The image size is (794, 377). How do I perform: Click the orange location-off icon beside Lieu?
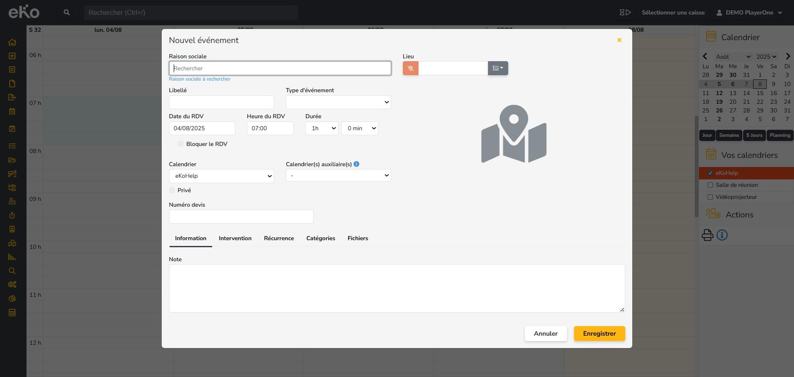[410, 68]
